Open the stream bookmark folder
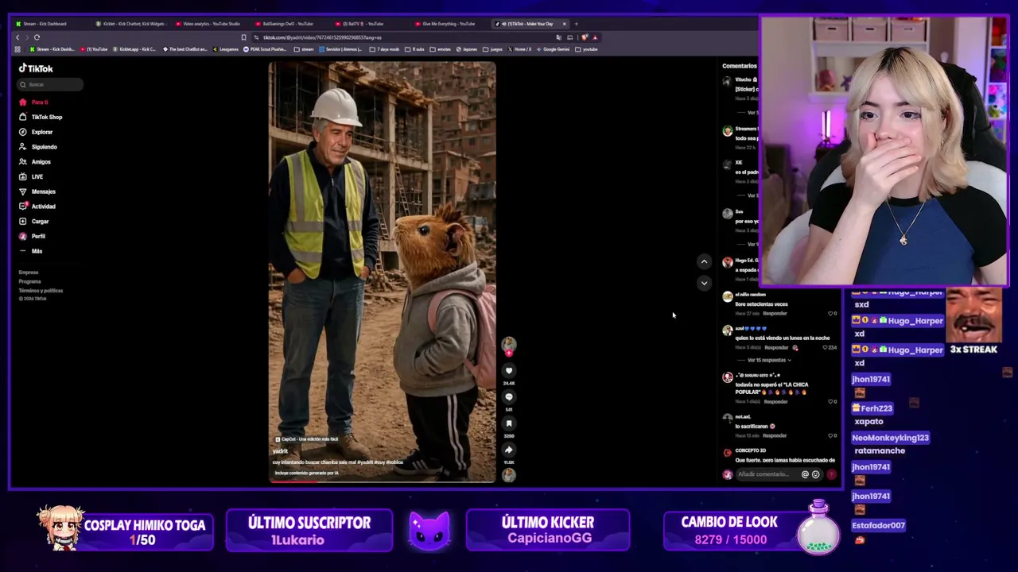 tap(304, 49)
